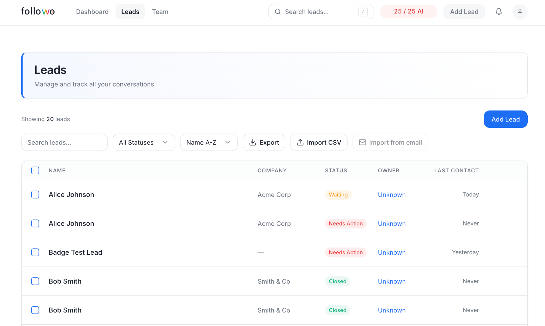This screenshot has width=545, height=326.
Task: Click the blue Add Lead button
Action: pos(506,119)
